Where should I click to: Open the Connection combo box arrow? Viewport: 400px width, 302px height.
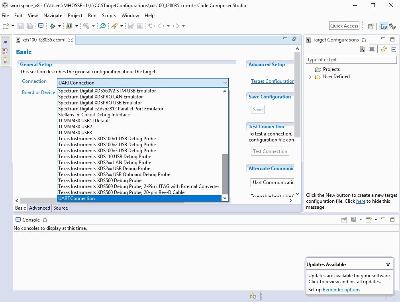[x=225, y=82]
